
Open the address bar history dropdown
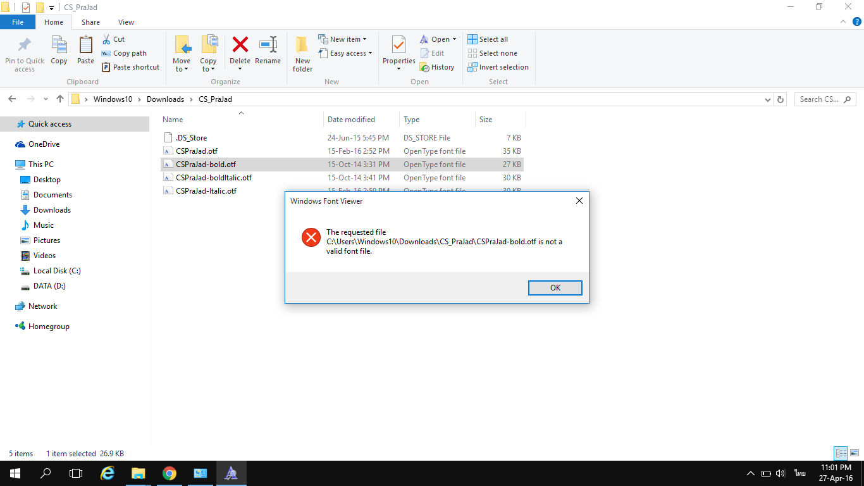(768, 99)
